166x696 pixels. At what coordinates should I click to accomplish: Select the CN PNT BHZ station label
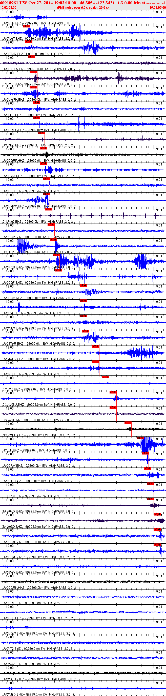pyautogui.click(x=38, y=84)
